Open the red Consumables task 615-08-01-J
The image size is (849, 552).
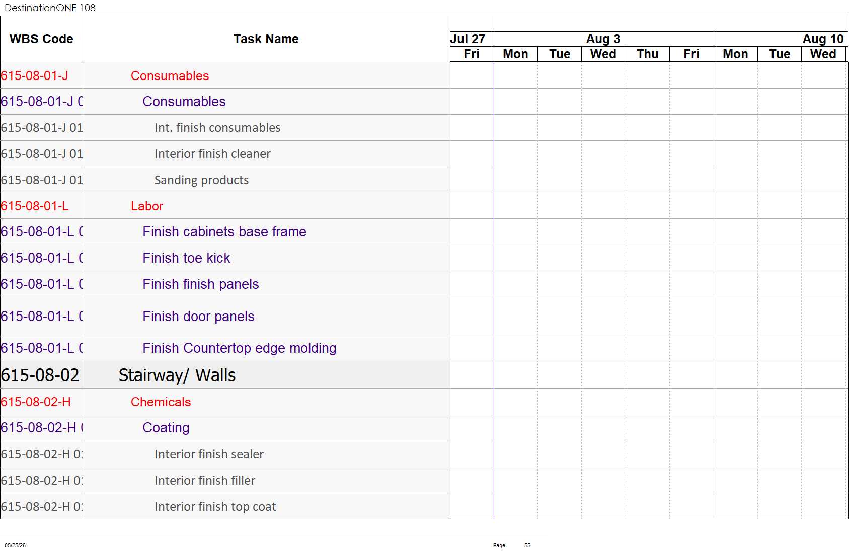coord(170,76)
